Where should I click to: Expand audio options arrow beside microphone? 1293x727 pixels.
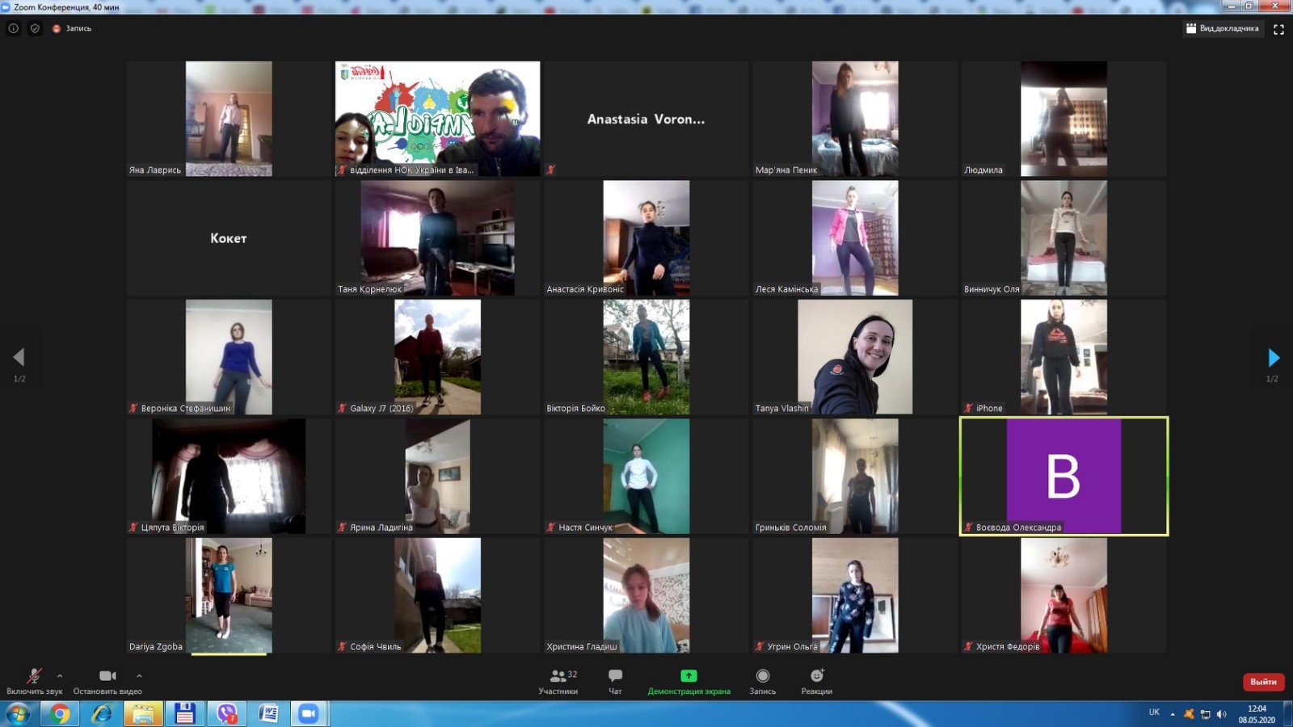click(60, 675)
